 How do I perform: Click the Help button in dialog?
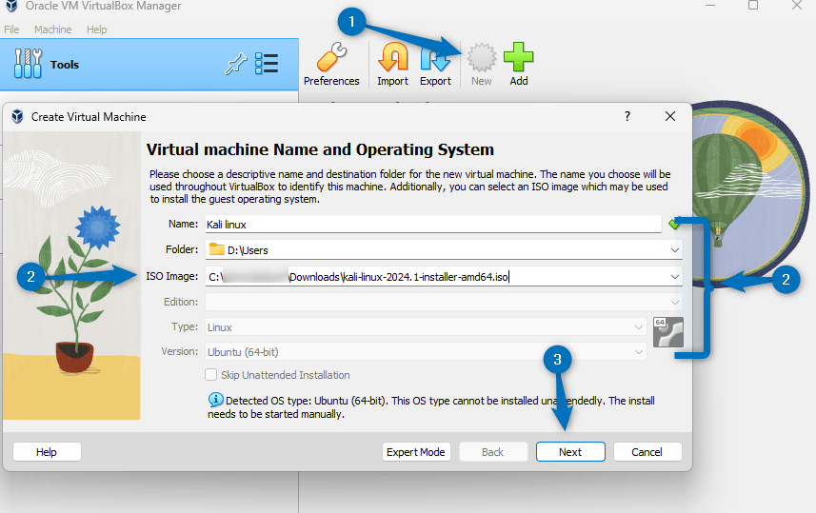pos(47,451)
